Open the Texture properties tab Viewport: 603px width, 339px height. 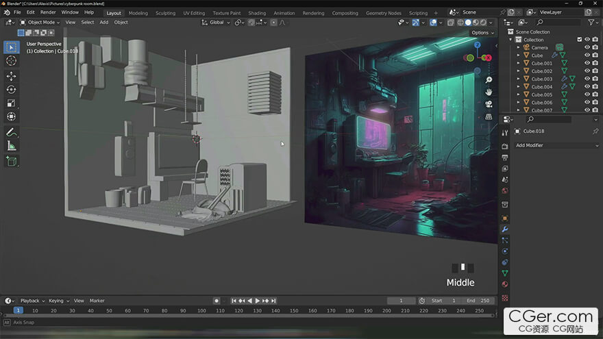click(505, 298)
